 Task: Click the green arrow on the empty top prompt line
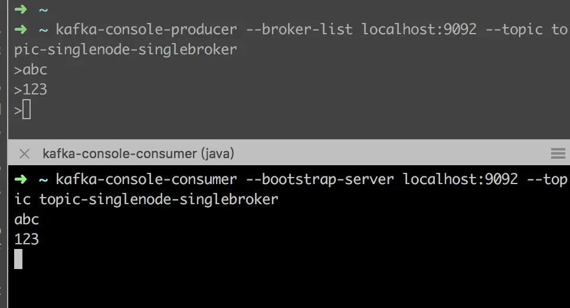click(21, 9)
